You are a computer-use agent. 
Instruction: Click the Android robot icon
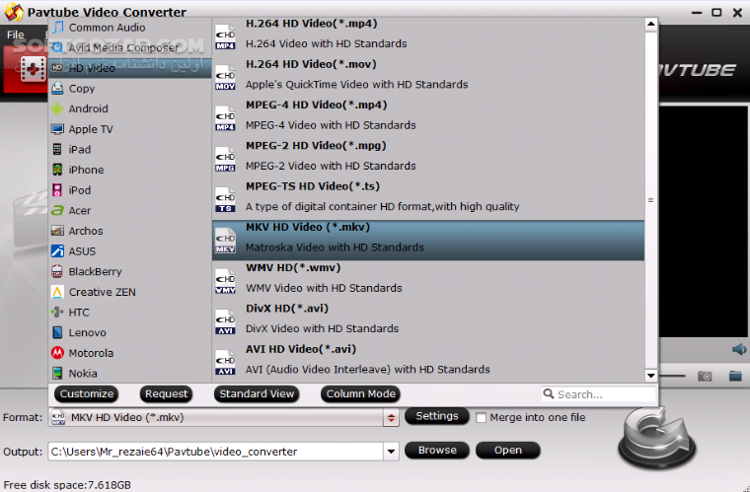(x=57, y=108)
